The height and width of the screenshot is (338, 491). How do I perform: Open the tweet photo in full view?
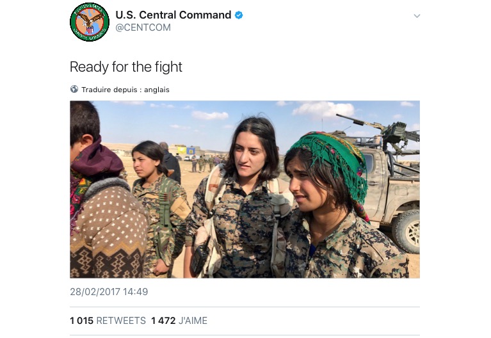click(245, 189)
